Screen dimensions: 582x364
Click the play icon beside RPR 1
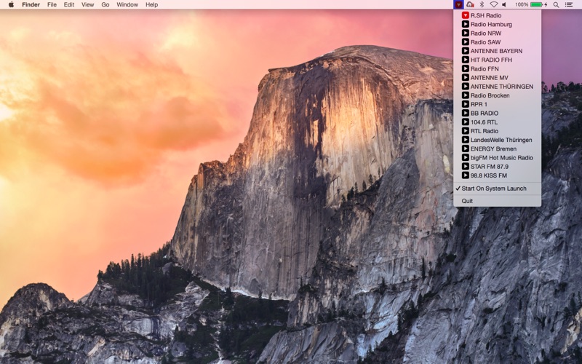[465, 104]
